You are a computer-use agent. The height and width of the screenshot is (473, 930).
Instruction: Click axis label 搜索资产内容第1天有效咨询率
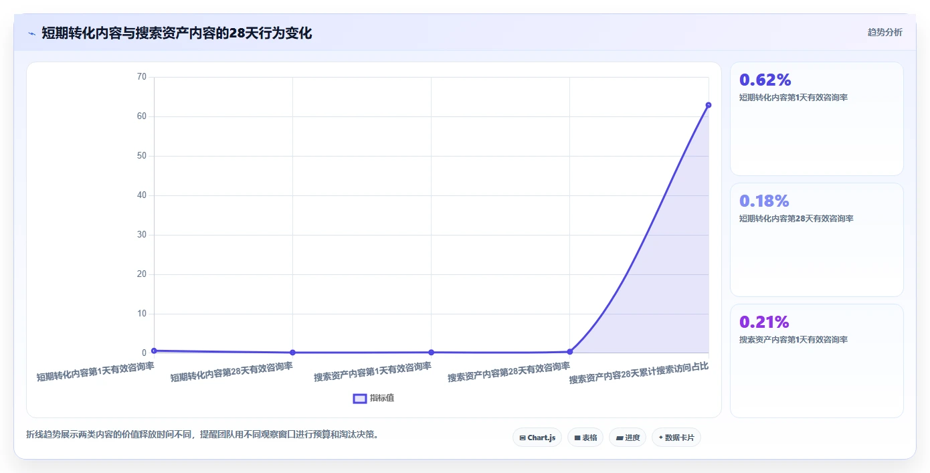(x=373, y=371)
